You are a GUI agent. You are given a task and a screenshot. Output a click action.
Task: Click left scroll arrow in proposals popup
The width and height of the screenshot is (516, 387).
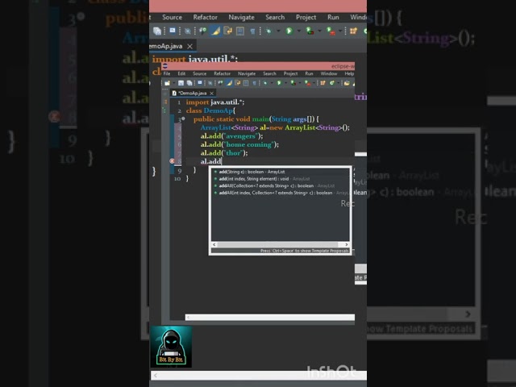(214, 244)
